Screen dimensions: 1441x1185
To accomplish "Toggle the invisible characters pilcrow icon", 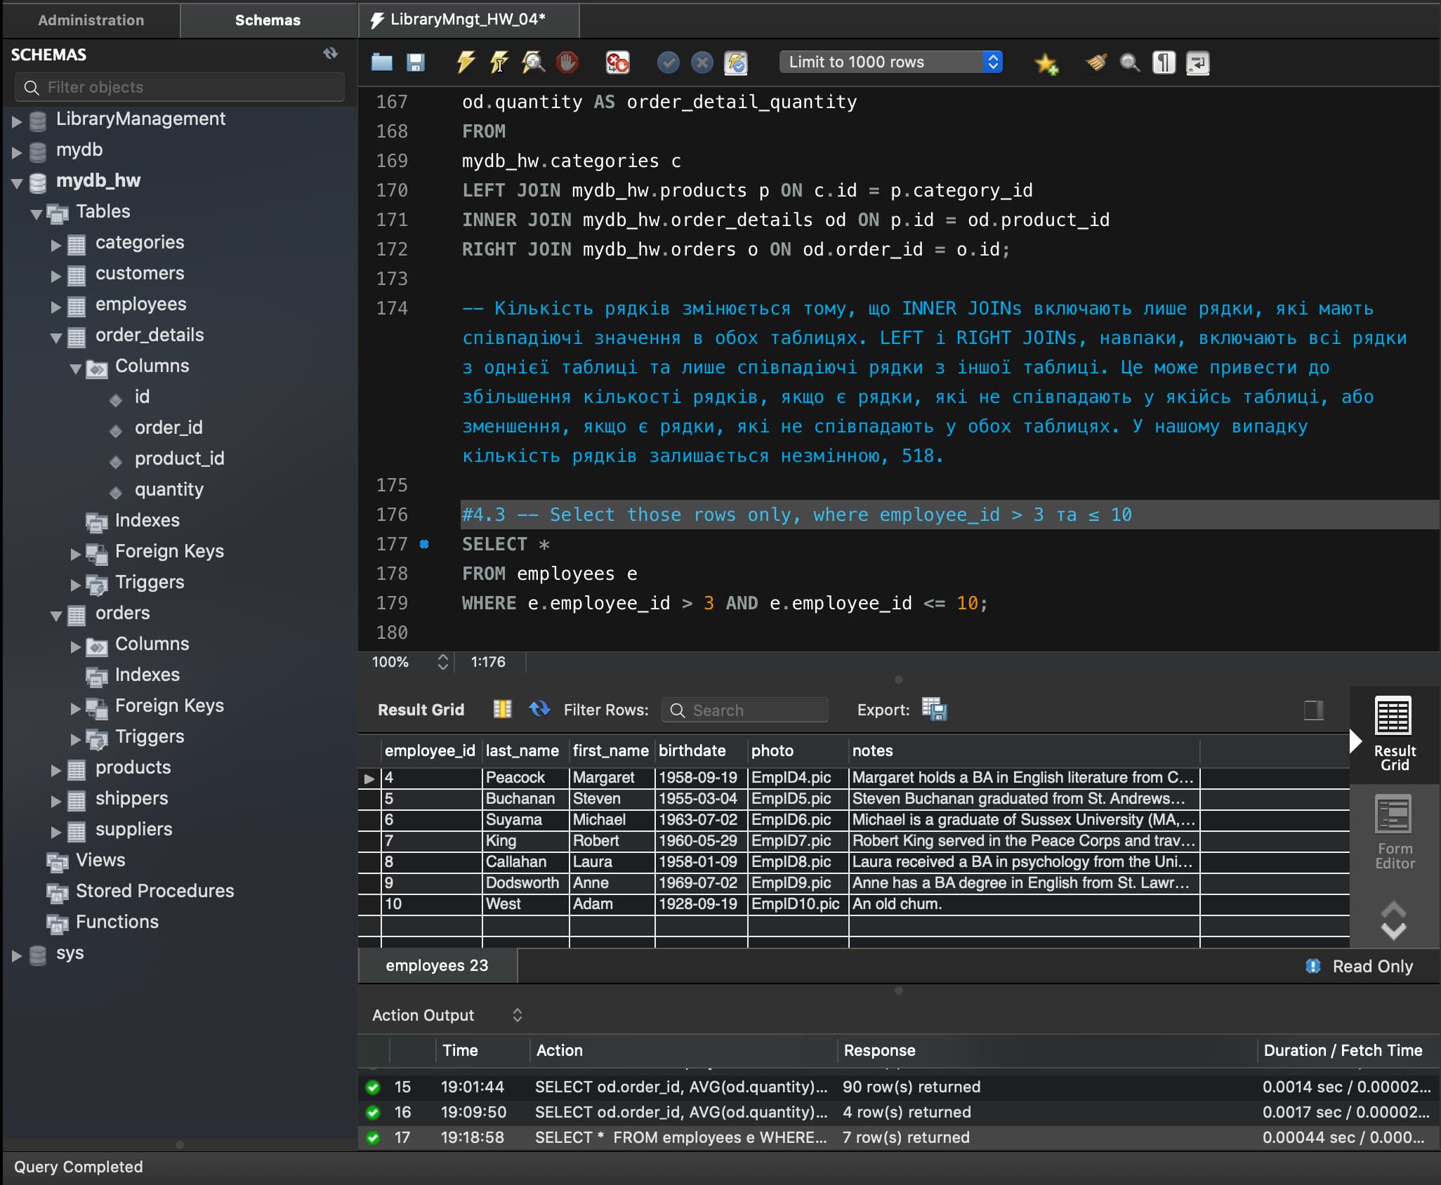I will [x=1164, y=62].
